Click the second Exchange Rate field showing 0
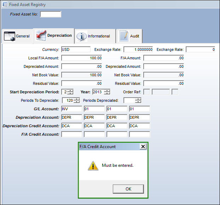Image resolution: width=220 pixels, height=205 pixels. (x=200, y=49)
